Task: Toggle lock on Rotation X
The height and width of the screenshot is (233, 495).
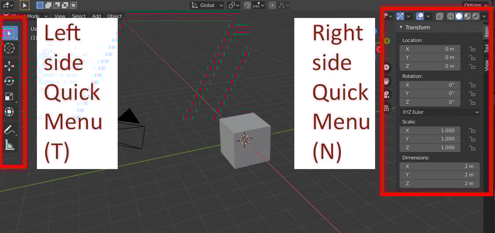Action: click(x=472, y=85)
